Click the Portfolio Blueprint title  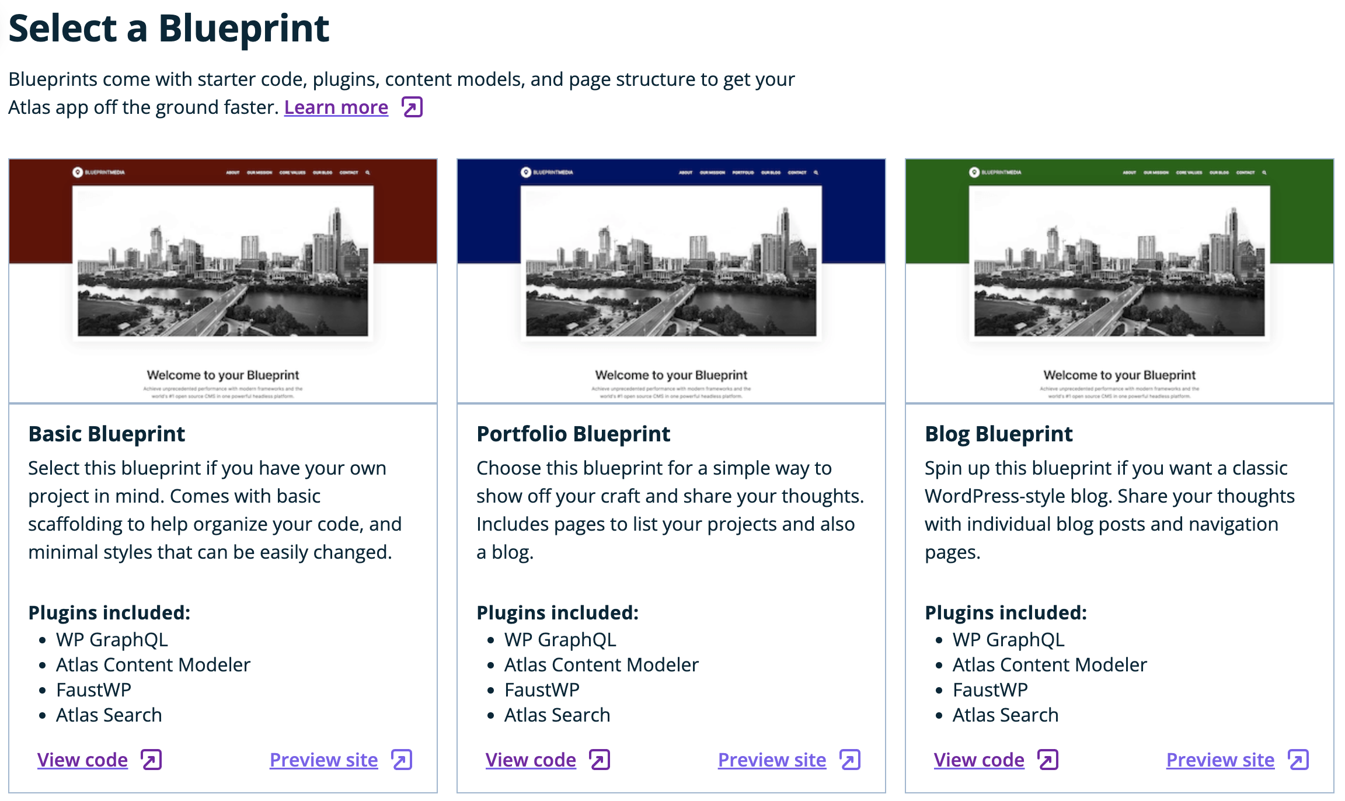(573, 434)
